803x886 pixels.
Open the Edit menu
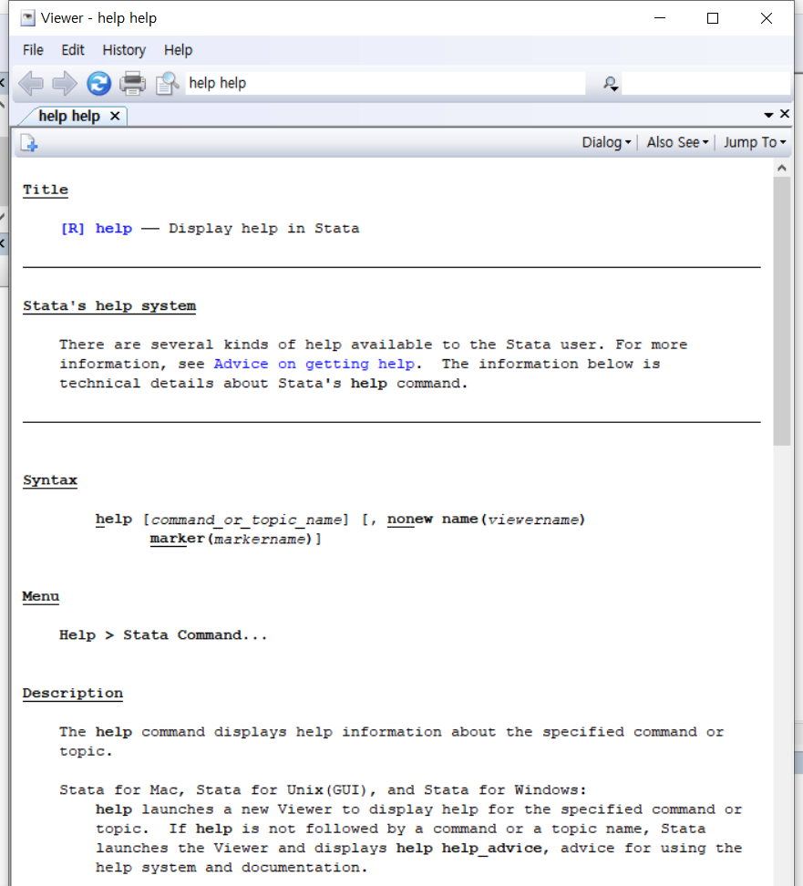pyautogui.click(x=73, y=50)
